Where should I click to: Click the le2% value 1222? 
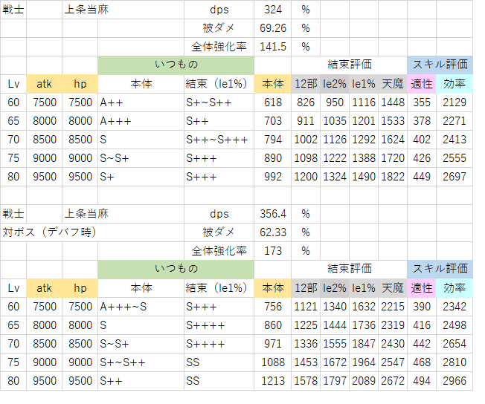(x=335, y=158)
